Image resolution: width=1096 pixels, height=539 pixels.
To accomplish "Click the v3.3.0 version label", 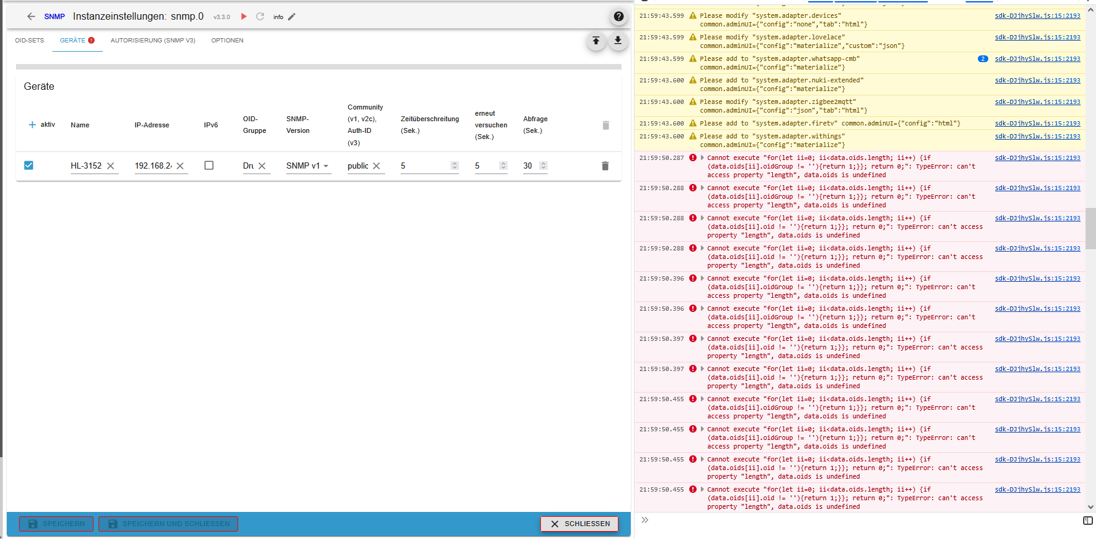I will 222,17.
